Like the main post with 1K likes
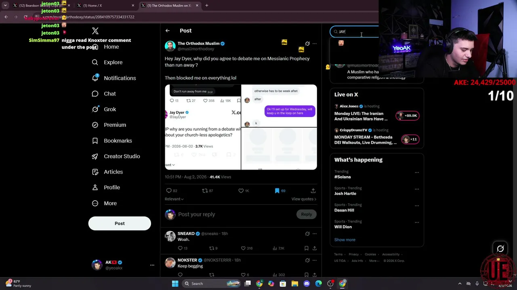The width and height of the screenshot is (517, 290). click(x=241, y=191)
